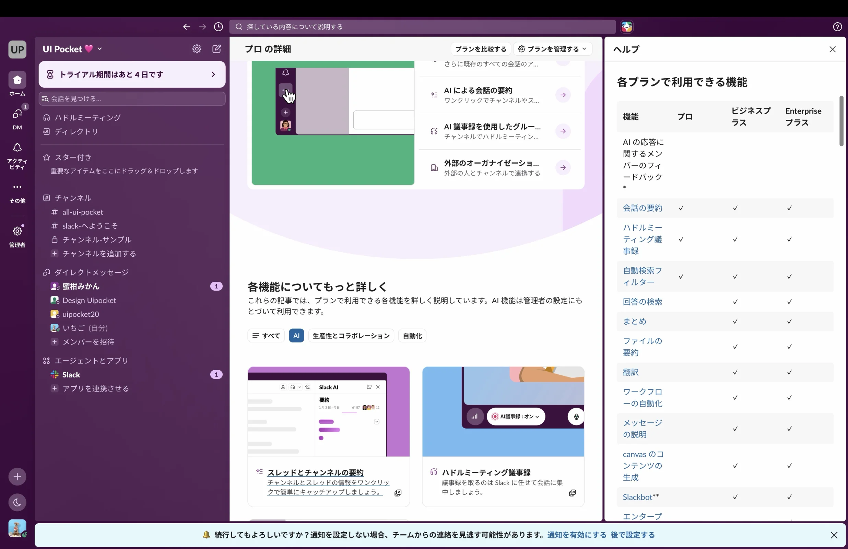Open external link icon on ハドルミーティング議事録 card
The width and height of the screenshot is (848, 549).
[x=573, y=493]
